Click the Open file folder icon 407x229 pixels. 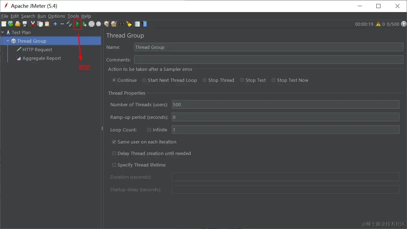point(17,24)
